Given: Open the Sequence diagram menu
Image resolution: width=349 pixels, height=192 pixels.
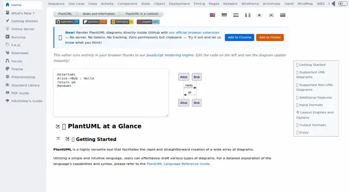Looking at the screenshot, I should tap(56, 4).
